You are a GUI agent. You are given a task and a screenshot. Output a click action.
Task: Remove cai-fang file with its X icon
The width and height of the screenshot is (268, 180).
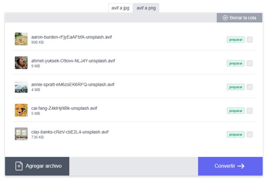pyautogui.click(x=250, y=111)
